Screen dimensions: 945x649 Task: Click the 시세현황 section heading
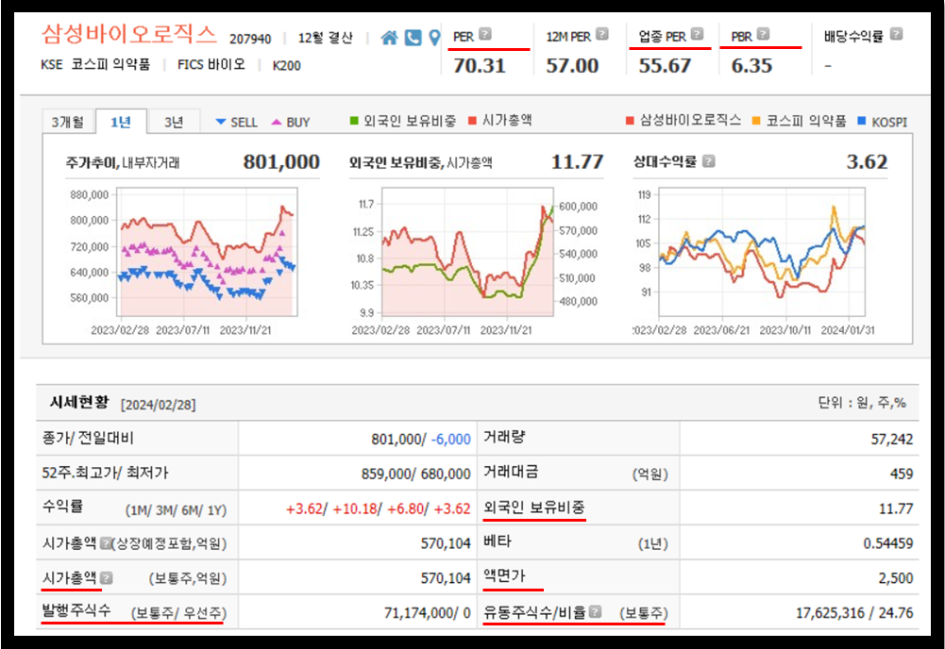click(x=79, y=402)
